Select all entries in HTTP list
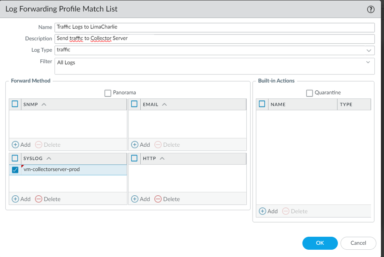 tap(135, 159)
